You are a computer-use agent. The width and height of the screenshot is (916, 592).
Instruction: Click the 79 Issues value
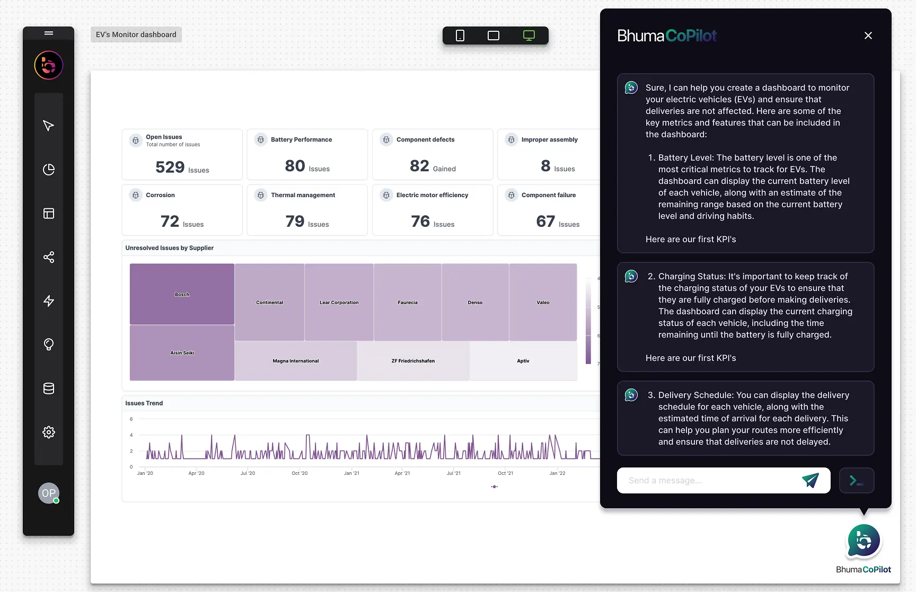[307, 222]
